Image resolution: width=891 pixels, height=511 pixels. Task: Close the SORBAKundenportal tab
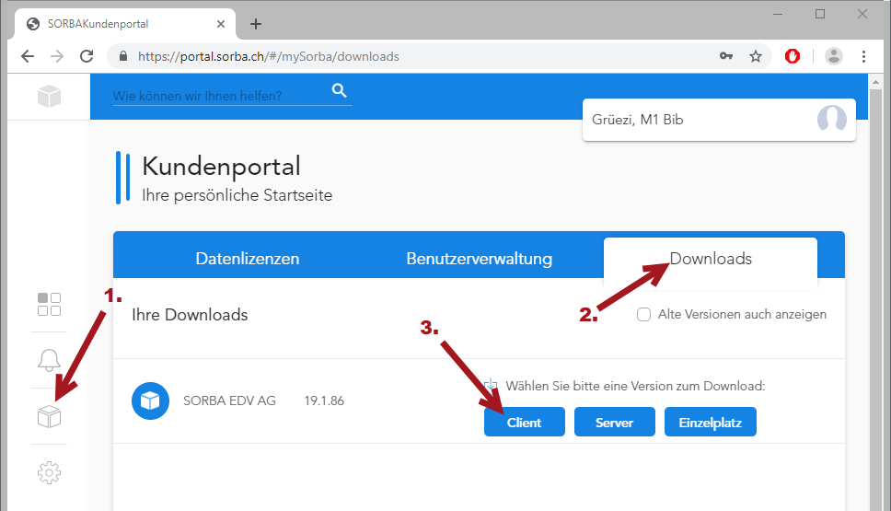[x=221, y=24]
